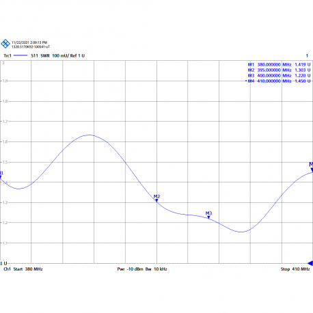Click the Stop 410 MHz frequency field
Image resolution: width=313 pixels, height=313 pixels.
click(x=295, y=269)
